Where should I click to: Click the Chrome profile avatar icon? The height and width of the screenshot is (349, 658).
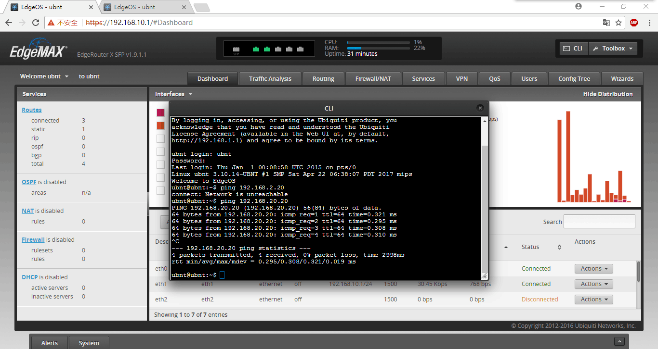pos(579,6)
